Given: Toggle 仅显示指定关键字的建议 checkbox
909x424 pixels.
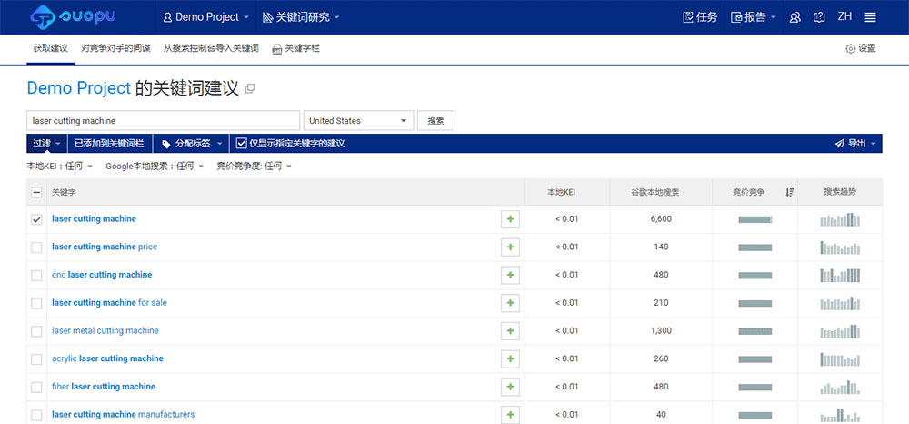Looking at the screenshot, I should [241, 144].
